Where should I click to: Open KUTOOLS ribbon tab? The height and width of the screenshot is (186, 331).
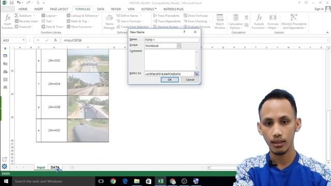click(149, 9)
